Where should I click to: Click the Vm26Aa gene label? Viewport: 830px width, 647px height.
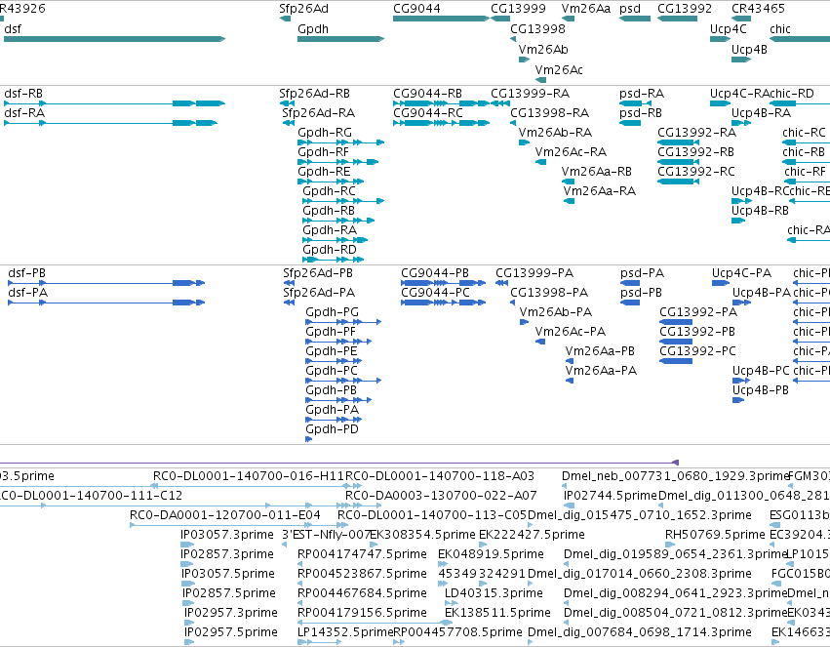(586, 9)
